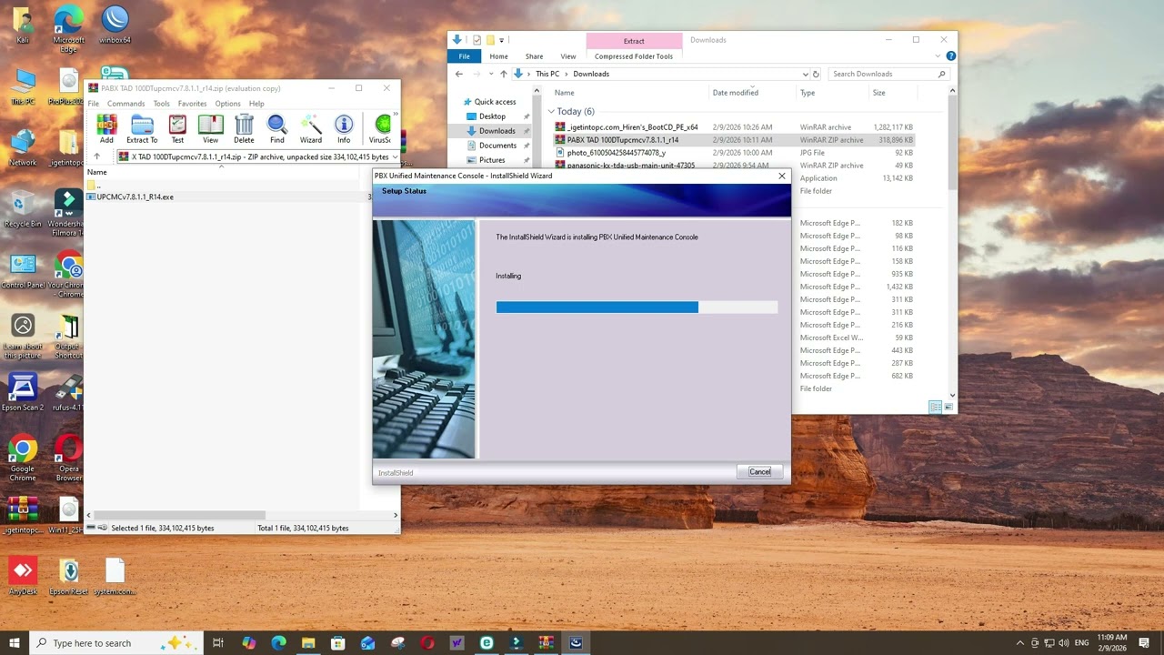Screen dimensions: 1164x655
Task: Sort by the Date modified column
Action: 736,93
